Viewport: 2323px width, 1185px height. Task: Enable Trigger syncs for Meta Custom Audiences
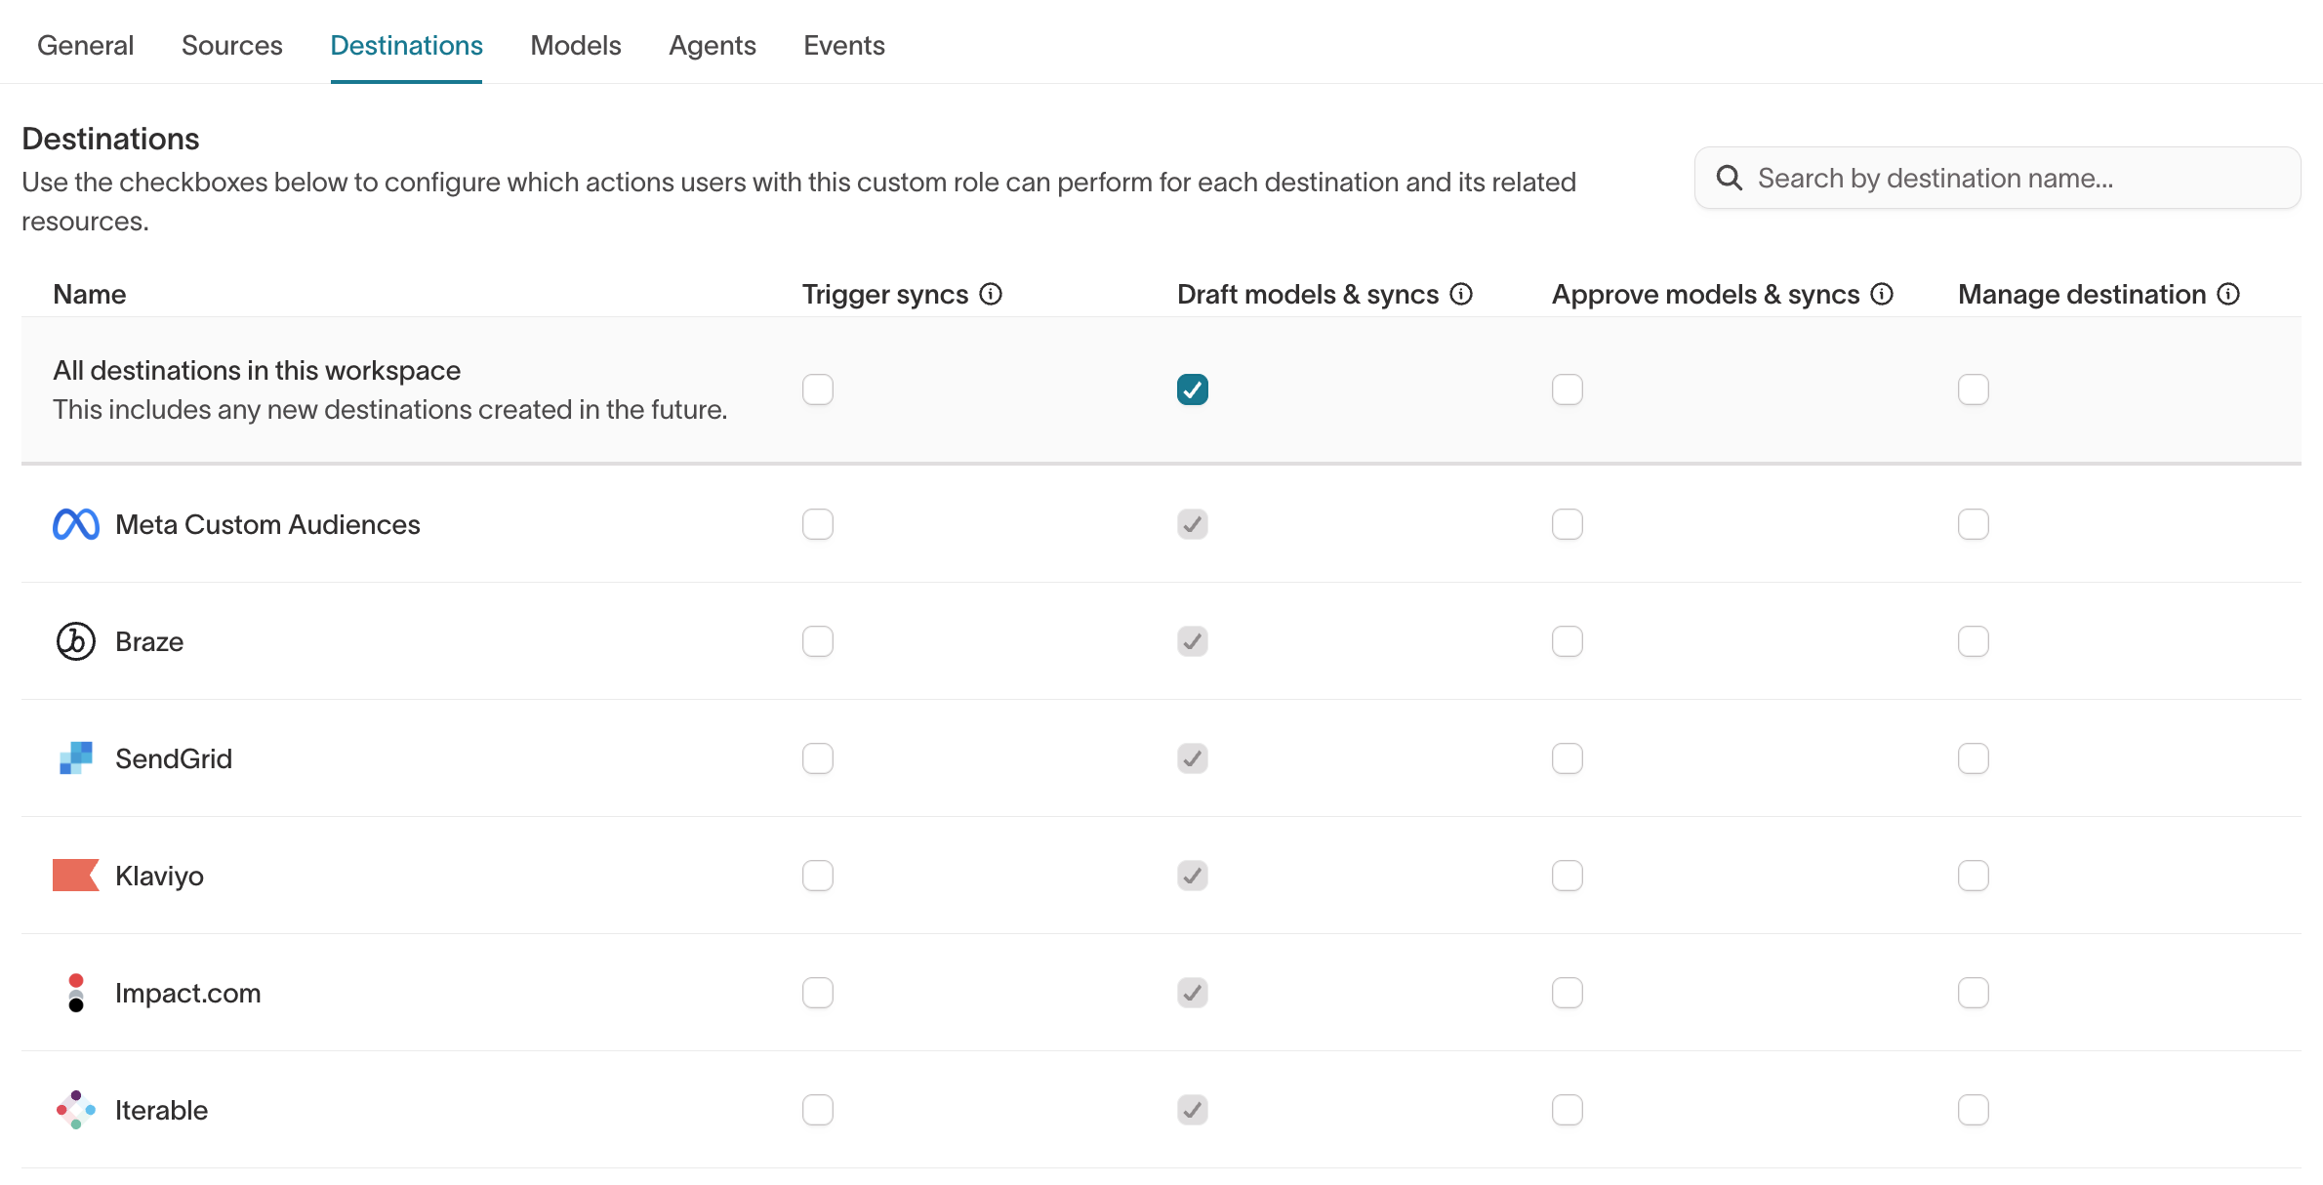[818, 524]
